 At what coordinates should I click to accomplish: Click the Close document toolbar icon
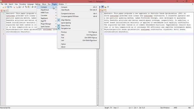[x=14, y=7]
